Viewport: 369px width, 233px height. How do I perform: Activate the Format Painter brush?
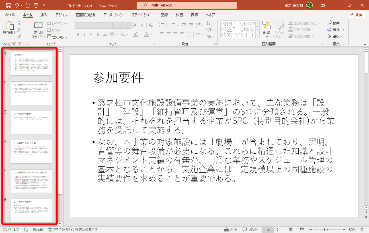click(19, 36)
